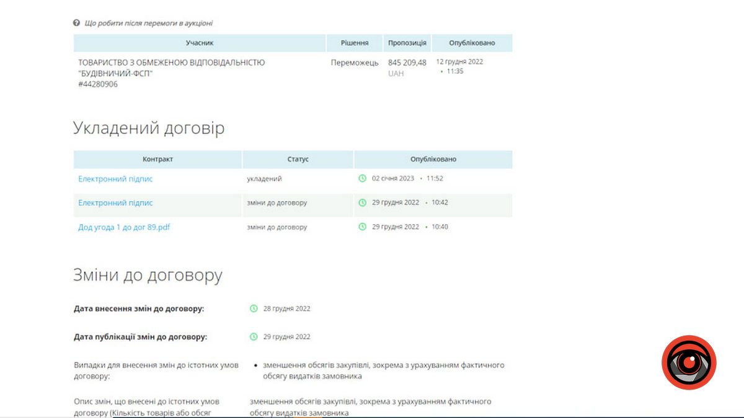
Task: Click the red eye logo
Action: point(689,363)
